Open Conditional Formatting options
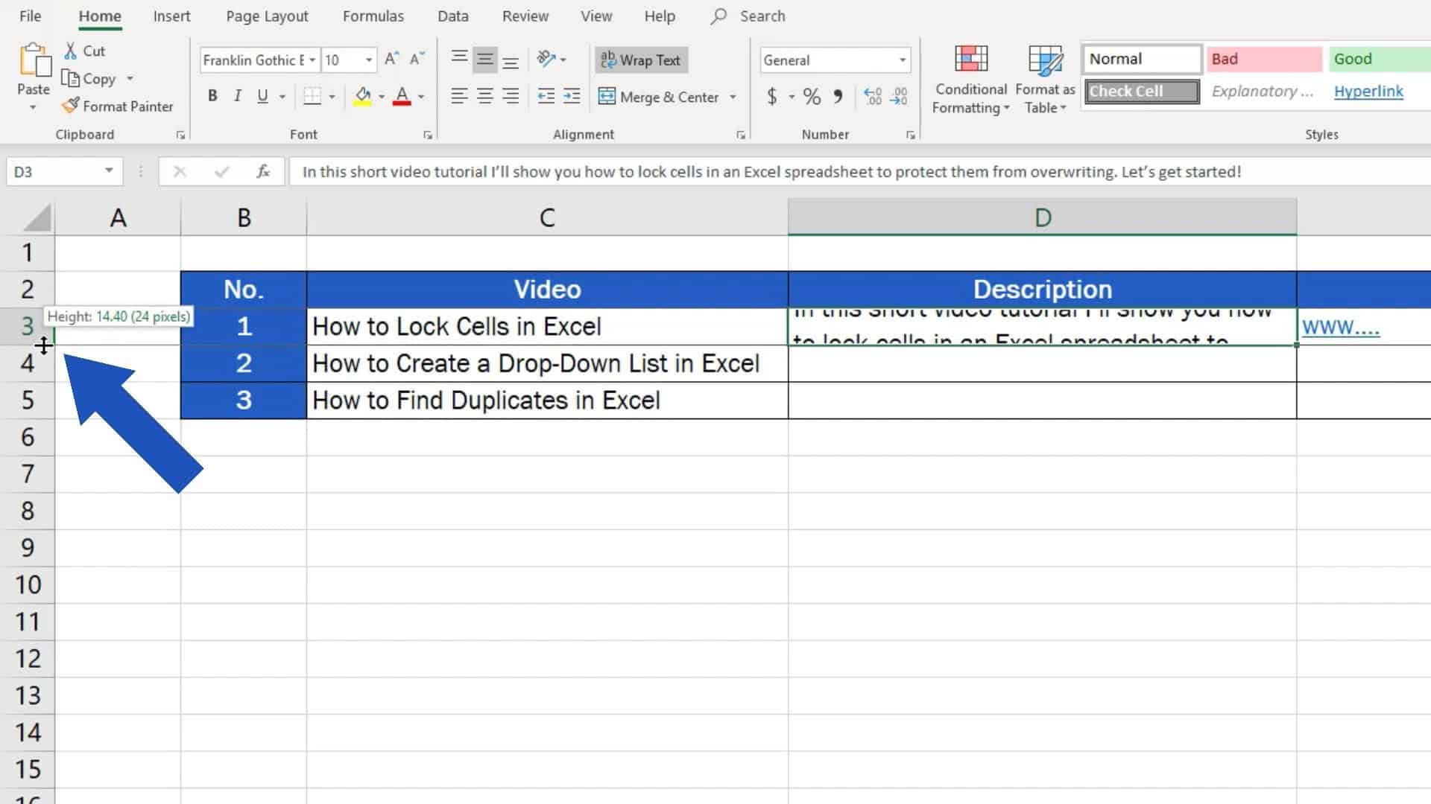 (970, 78)
